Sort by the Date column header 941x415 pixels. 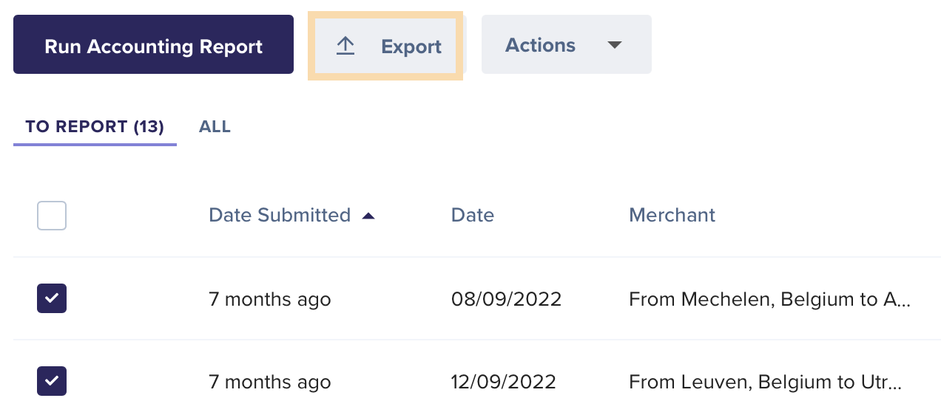pos(472,215)
